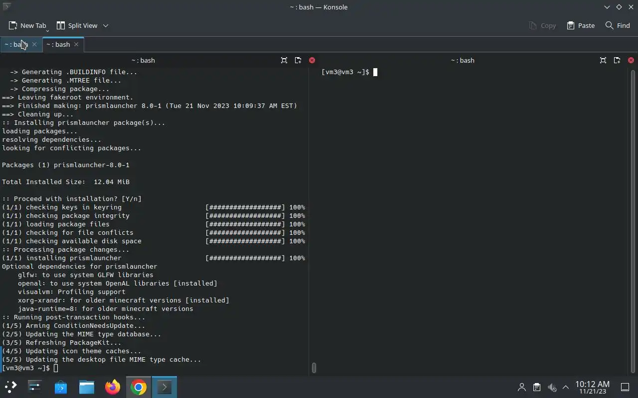Click the Paste toolbar button
638x398 pixels.
(x=581, y=25)
